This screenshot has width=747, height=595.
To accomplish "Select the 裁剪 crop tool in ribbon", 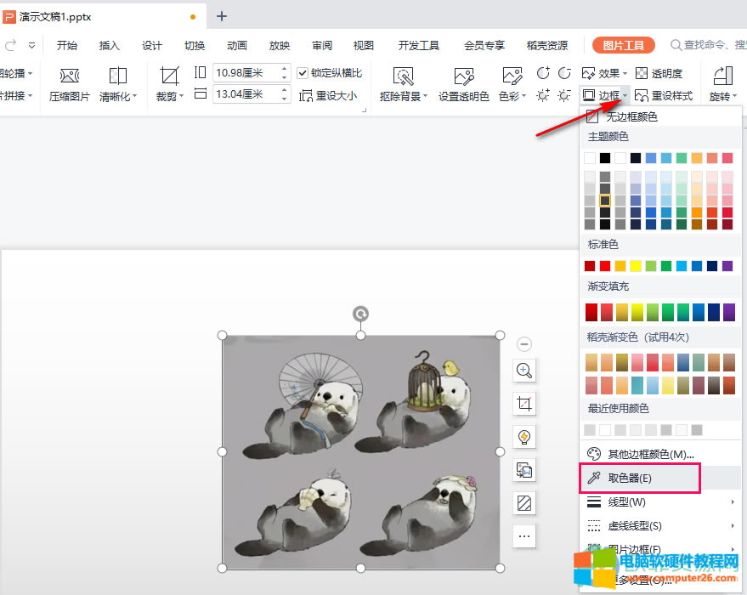I will tap(170, 76).
